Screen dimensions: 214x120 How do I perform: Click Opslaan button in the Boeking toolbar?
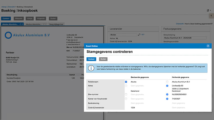[6, 18]
